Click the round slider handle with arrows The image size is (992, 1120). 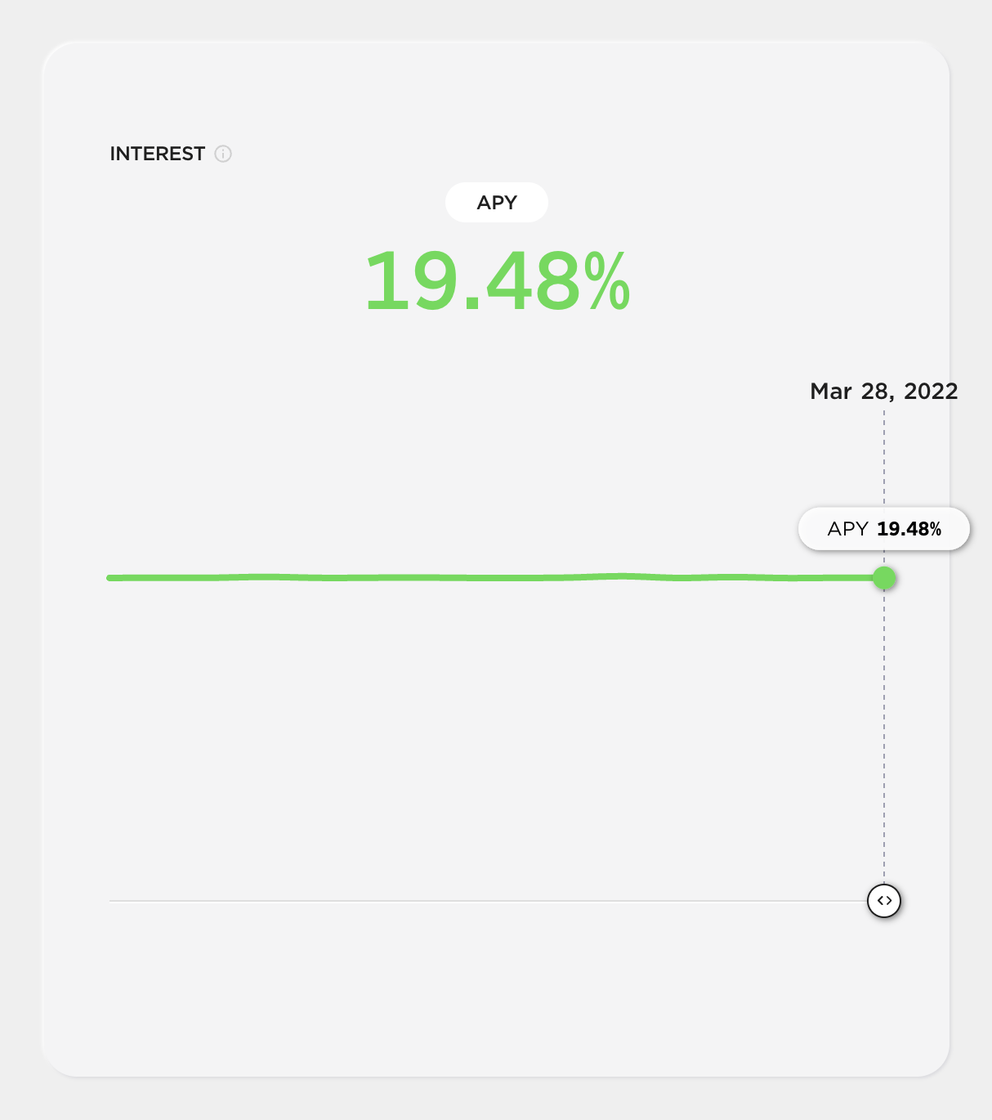(884, 901)
